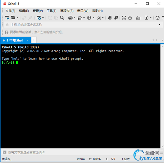
Task: Click the paste icon in toolbar
Action: coord(56,18)
